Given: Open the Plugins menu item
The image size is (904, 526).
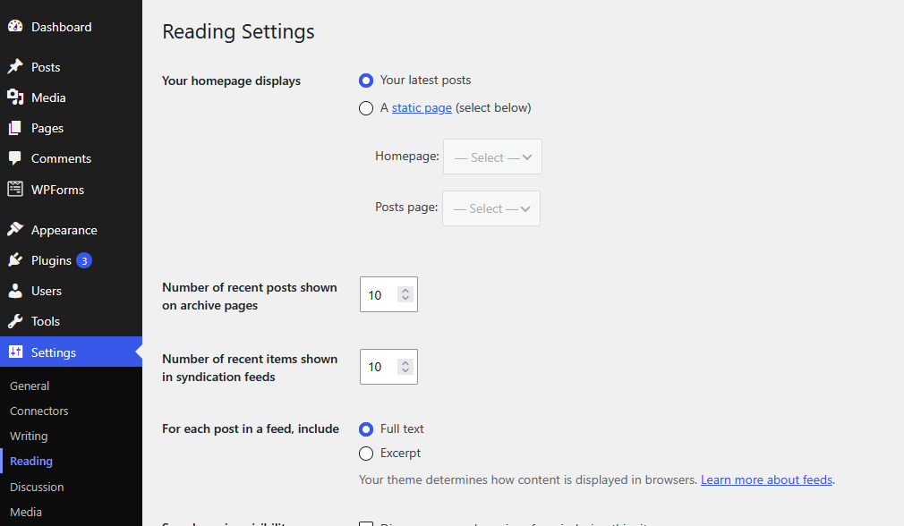Looking at the screenshot, I should 71,260.
